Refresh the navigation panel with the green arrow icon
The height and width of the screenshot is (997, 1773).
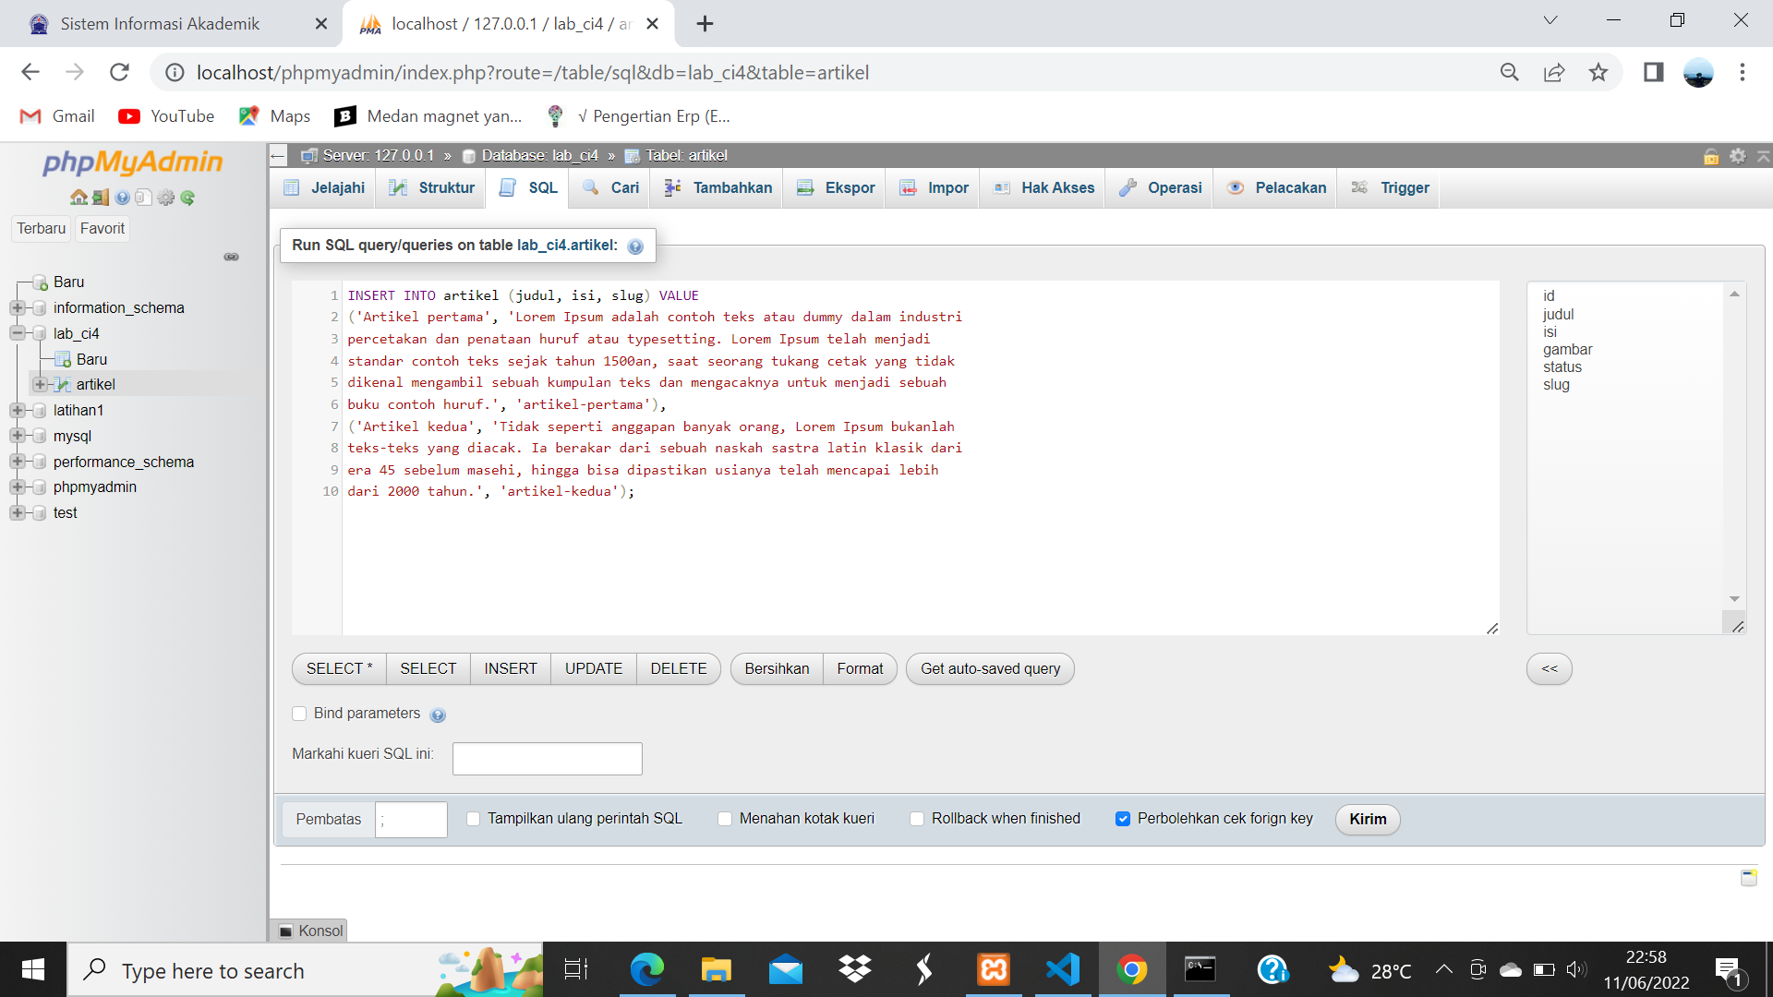pos(189,198)
